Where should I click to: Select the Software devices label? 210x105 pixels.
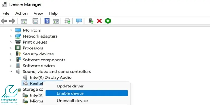click(39, 66)
